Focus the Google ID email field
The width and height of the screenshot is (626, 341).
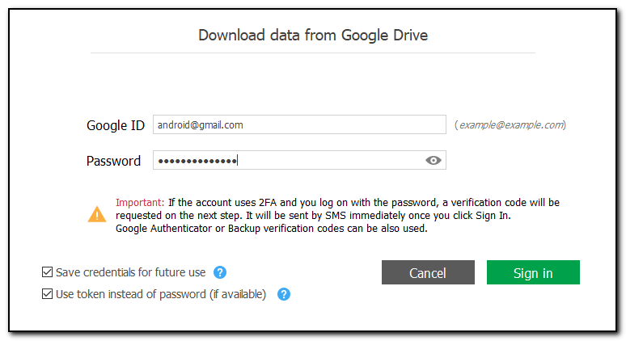(x=299, y=124)
